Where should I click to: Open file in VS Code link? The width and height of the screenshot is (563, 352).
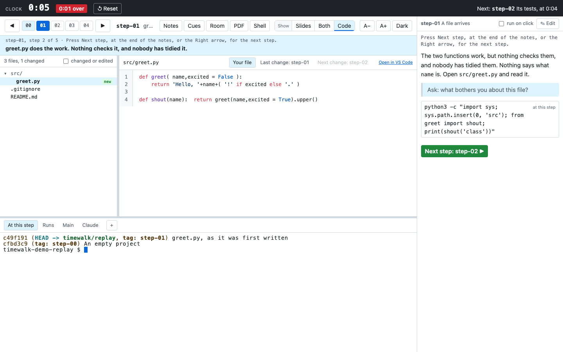click(x=396, y=63)
